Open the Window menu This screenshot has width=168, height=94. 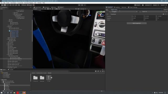[39, 3]
